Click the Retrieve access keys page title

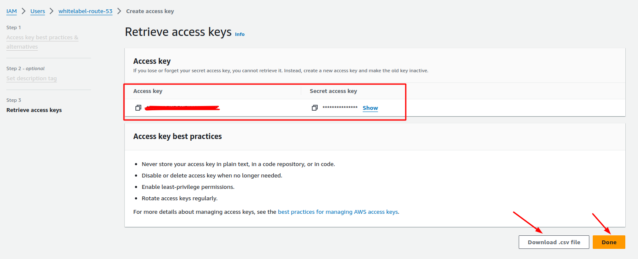[x=178, y=31]
